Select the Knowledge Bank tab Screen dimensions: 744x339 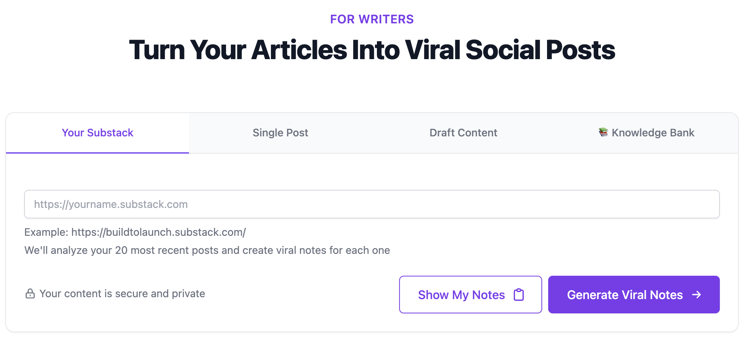click(x=646, y=133)
